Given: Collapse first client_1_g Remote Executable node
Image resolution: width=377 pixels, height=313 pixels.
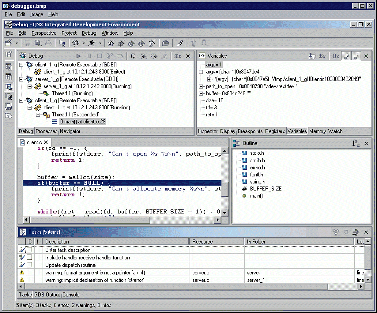Looking at the screenshot, I should point(21,65).
